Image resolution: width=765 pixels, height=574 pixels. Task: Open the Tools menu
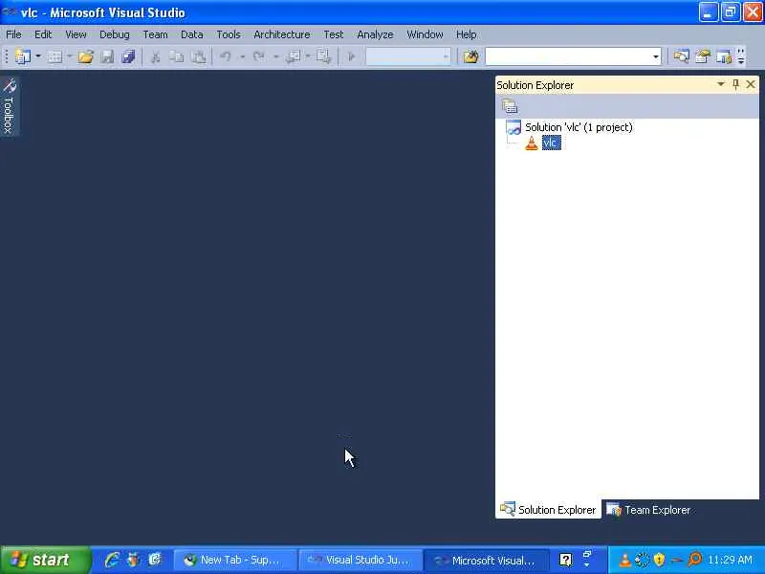click(229, 34)
